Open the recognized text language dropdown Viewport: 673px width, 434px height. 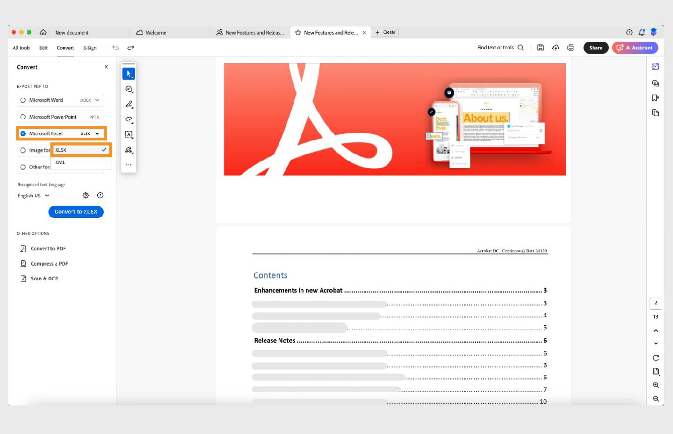point(33,196)
